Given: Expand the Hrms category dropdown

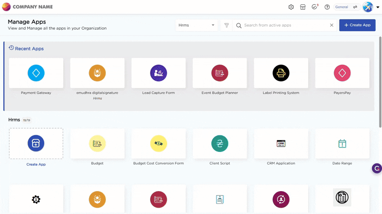Looking at the screenshot, I should point(197,25).
